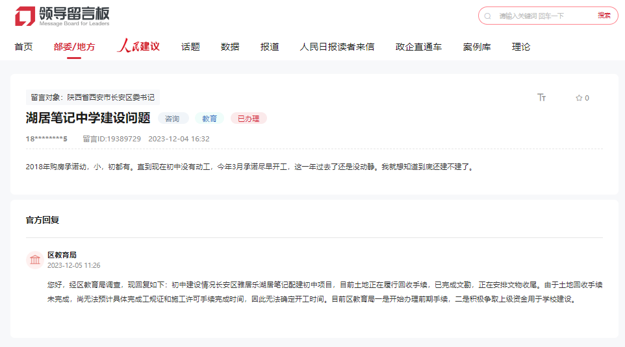Click the red Message Board logo icon
The width and height of the screenshot is (625, 347).
25,16
